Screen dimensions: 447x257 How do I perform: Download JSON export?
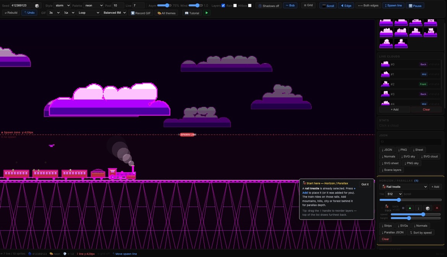pyautogui.click(x=387, y=150)
